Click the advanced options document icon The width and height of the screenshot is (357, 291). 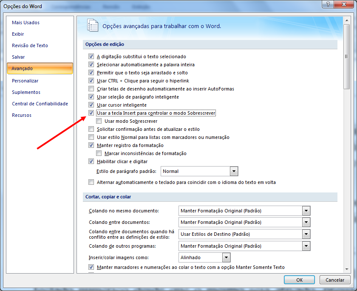pyautogui.click(x=93, y=25)
